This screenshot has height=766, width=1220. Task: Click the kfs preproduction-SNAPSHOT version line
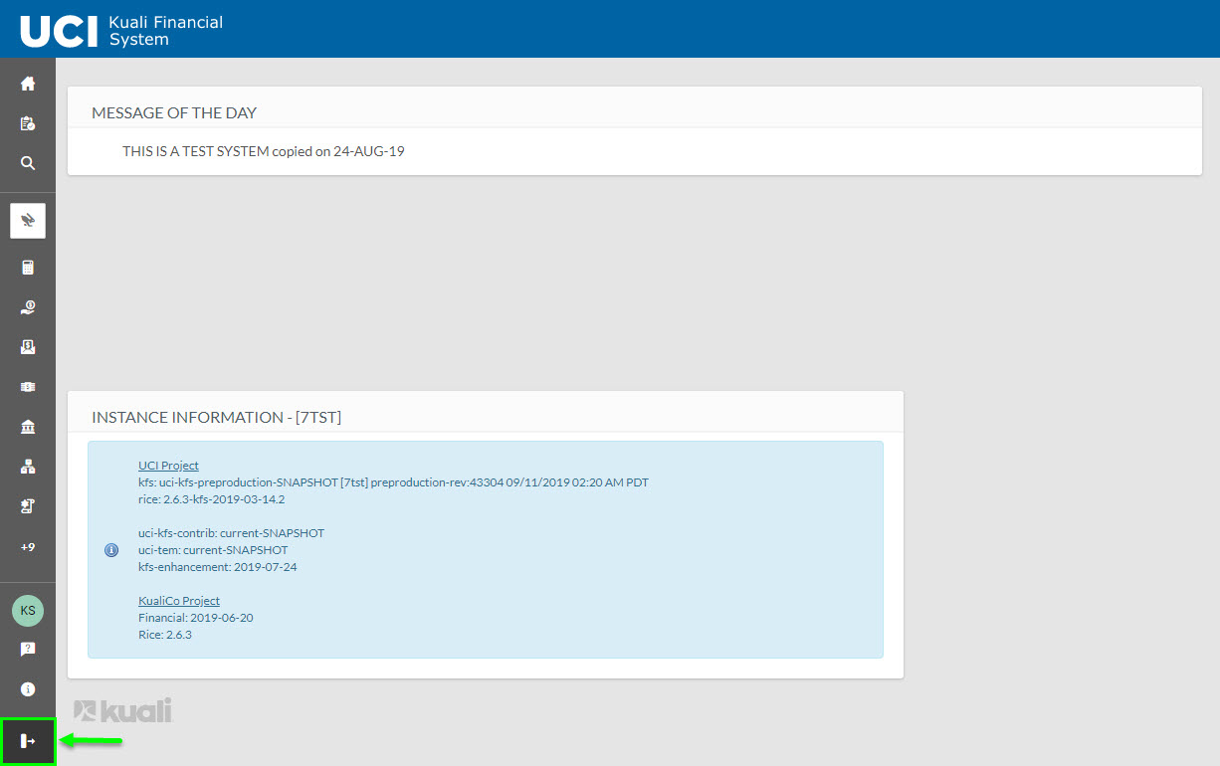click(x=393, y=482)
